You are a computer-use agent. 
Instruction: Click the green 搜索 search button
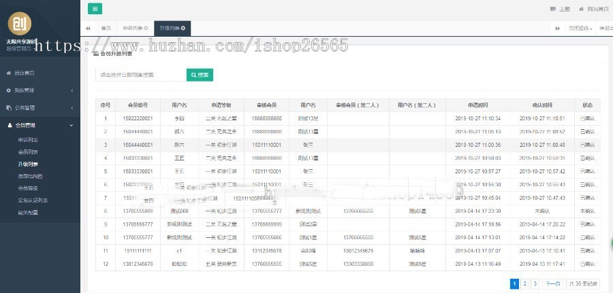point(200,75)
